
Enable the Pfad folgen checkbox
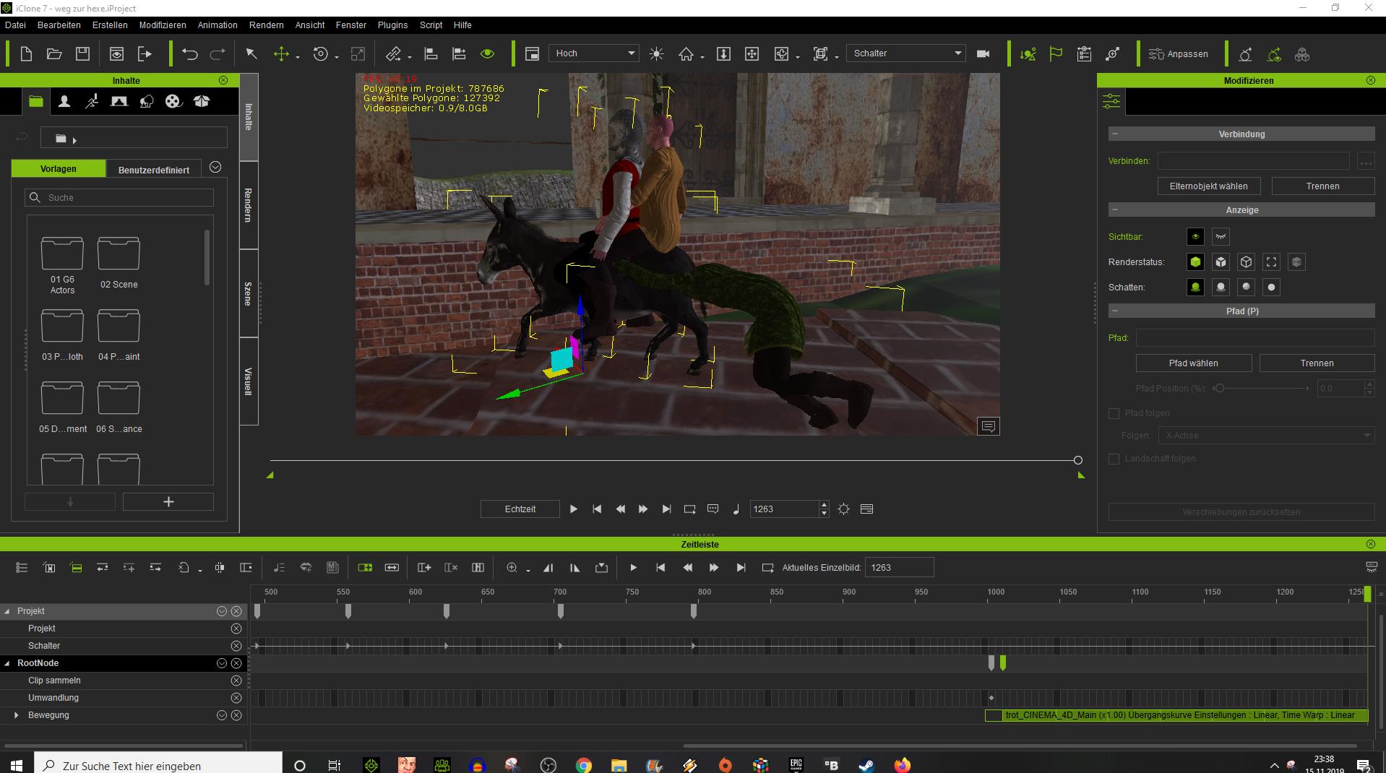[x=1114, y=413]
